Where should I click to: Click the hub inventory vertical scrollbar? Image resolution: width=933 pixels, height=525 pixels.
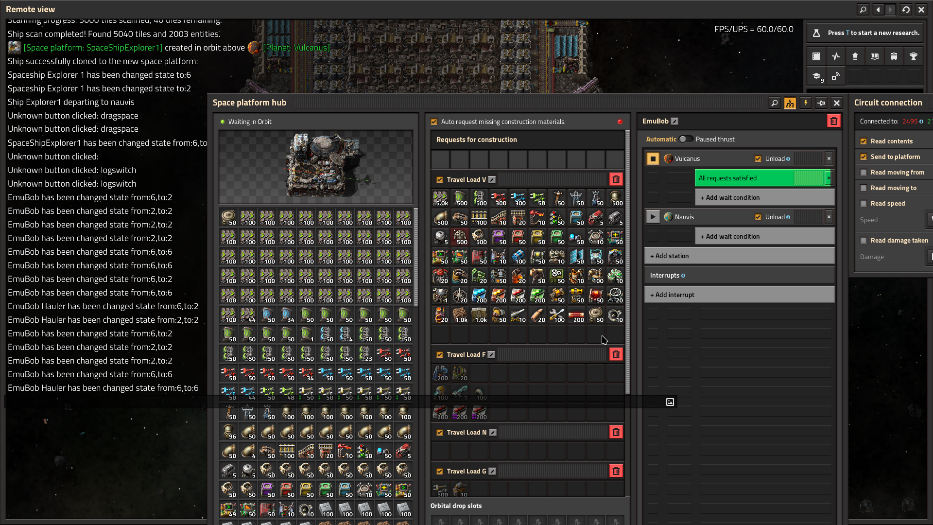click(x=416, y=258)
